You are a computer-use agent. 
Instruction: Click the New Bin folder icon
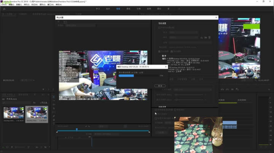pos(45,147)
